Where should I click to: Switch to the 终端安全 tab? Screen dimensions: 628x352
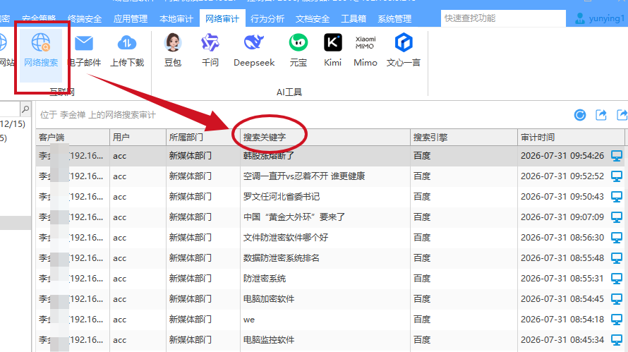85,19
